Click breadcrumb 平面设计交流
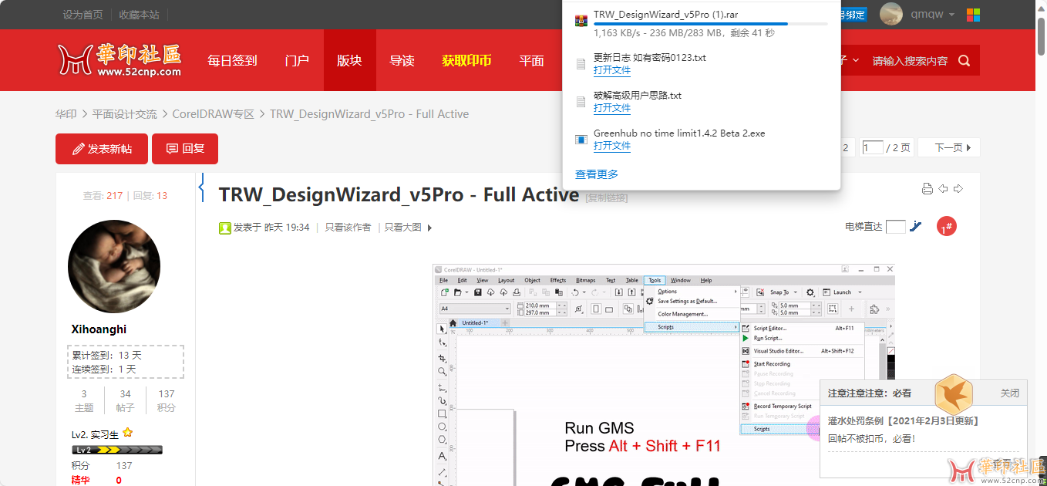The image size is (1047, 486). [125, 114]
